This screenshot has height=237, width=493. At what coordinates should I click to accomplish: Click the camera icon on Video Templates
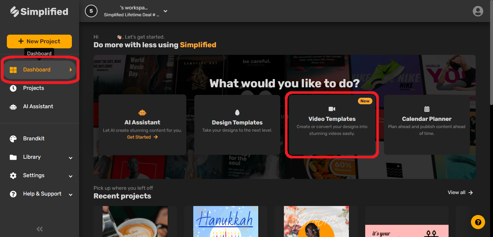[332, 109]
